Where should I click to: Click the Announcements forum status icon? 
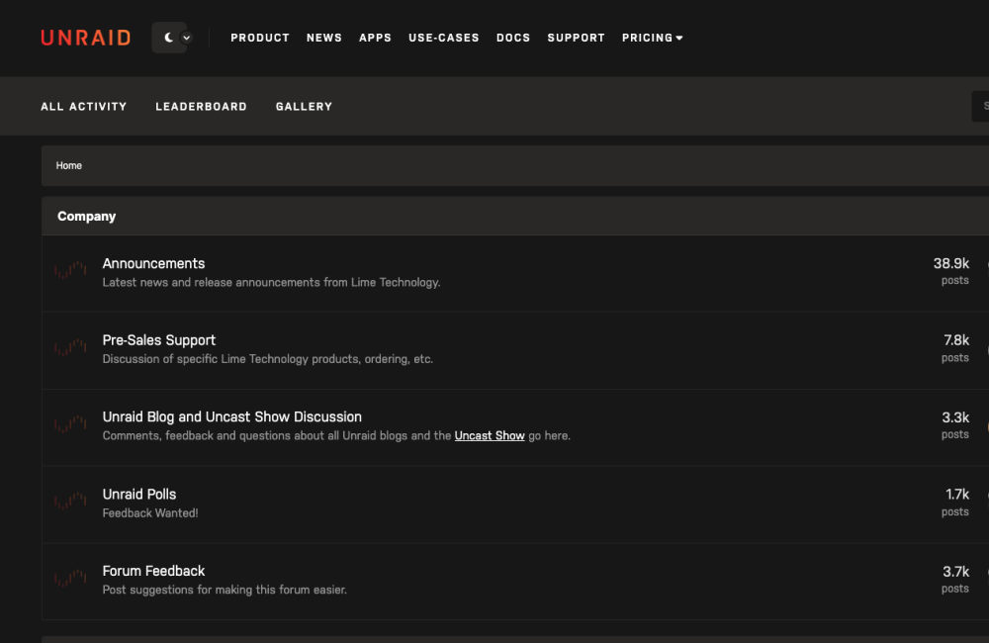click(70, 271)
